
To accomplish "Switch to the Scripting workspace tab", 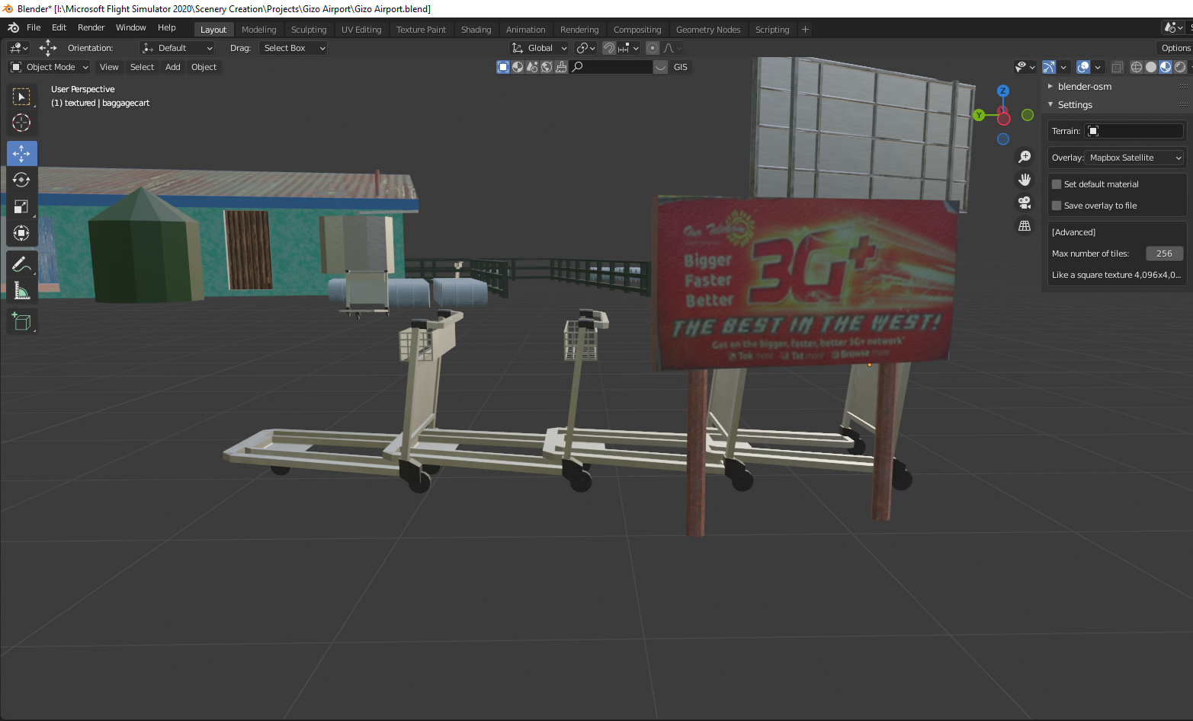I will tap(772, 30).
